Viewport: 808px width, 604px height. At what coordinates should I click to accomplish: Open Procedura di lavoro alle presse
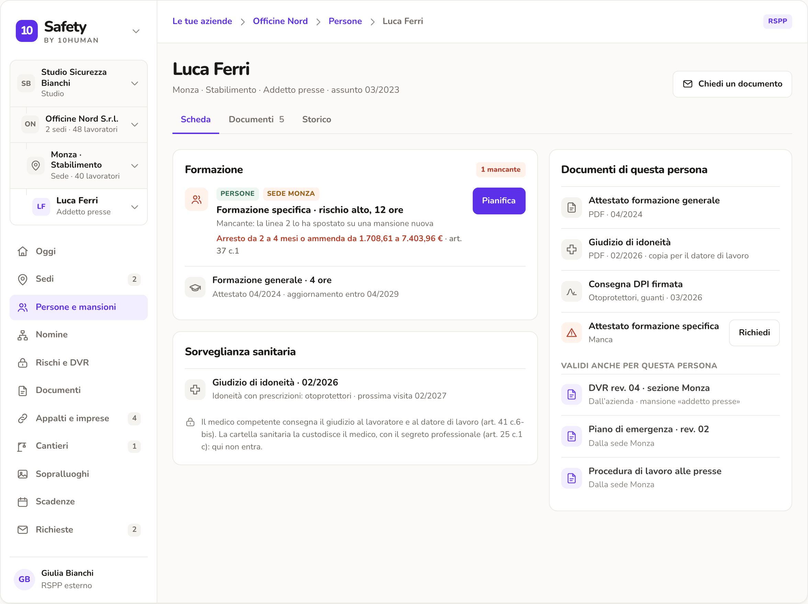point(670,478)
